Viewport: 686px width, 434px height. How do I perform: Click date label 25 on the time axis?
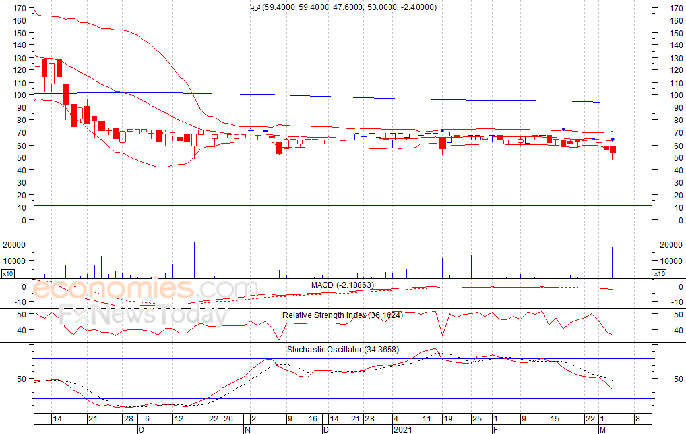(476, 419)
